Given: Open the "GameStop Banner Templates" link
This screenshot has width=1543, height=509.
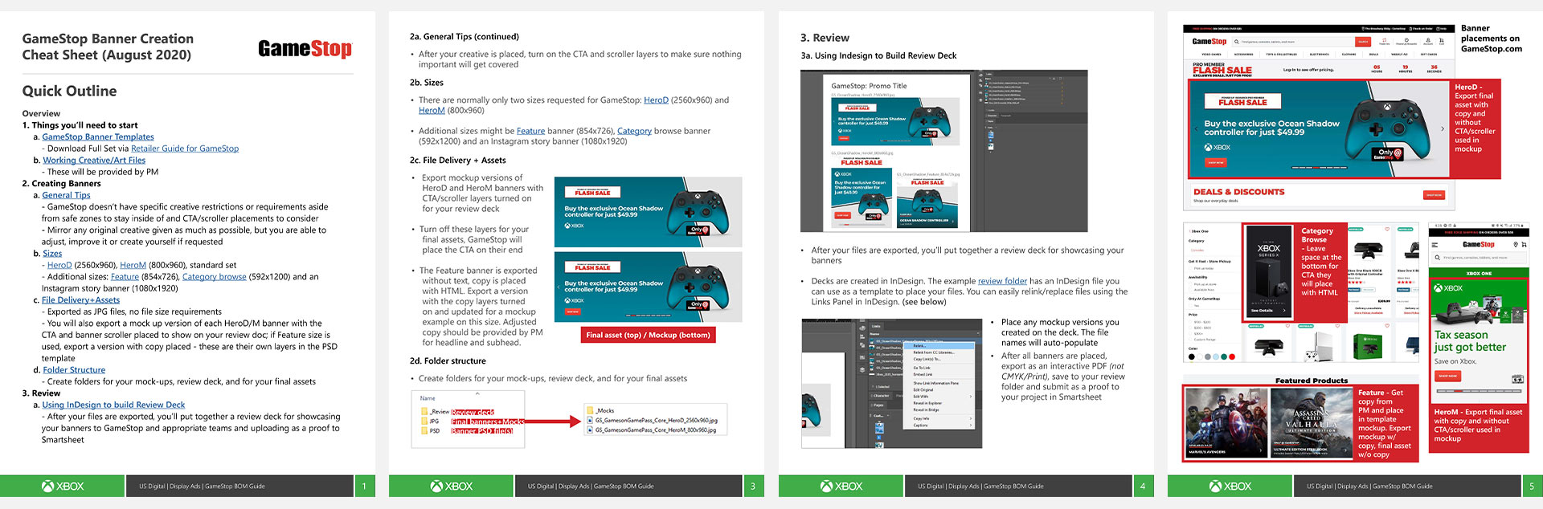Looking at the screenshot, I should click(x=98, y=137).
